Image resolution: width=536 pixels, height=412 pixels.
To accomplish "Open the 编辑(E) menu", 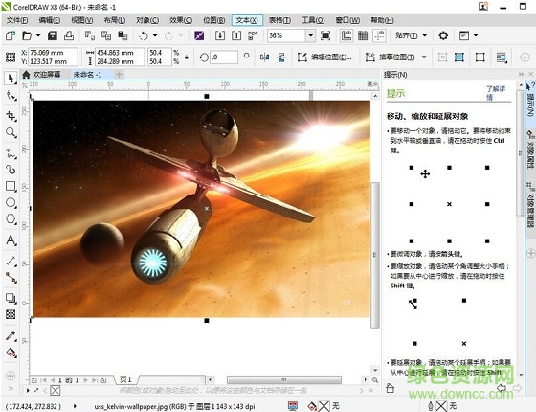I will pos(50,20).
